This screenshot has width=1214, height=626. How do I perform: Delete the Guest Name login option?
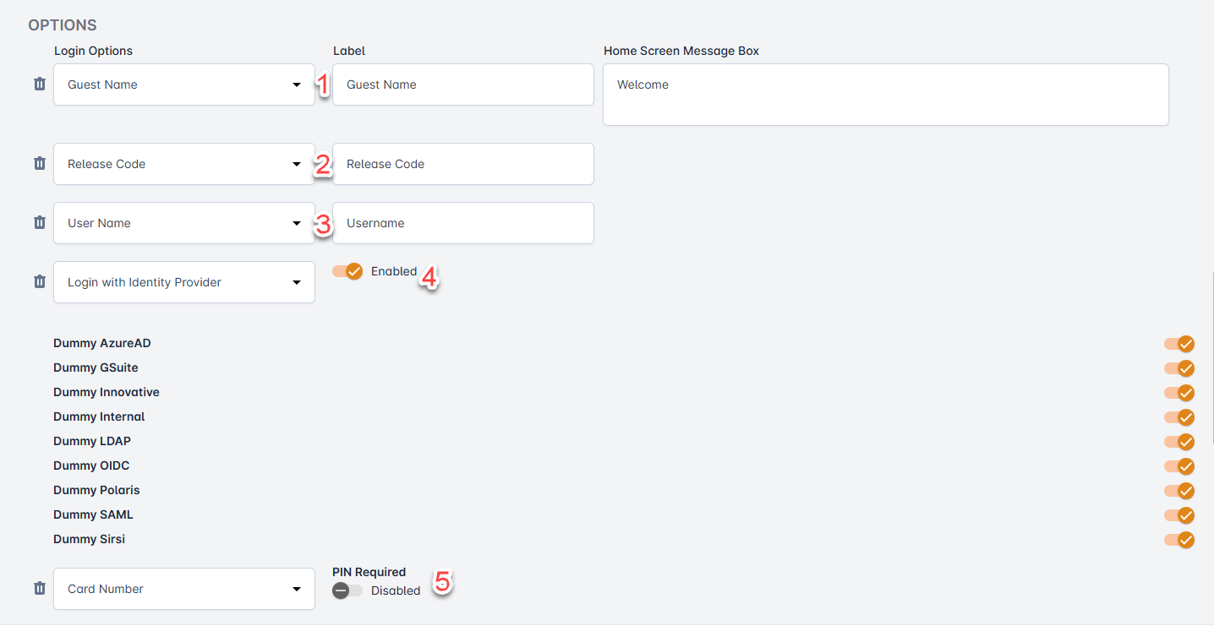[x=39, y=84]
